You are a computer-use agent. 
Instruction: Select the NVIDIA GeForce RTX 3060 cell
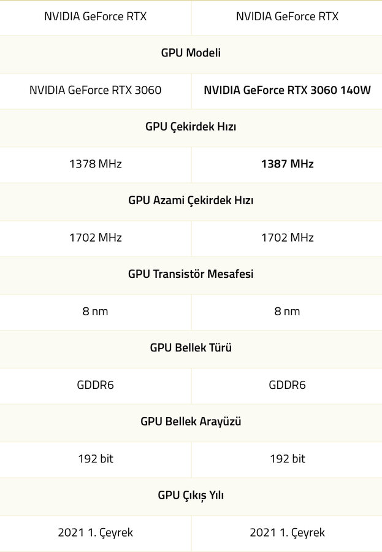pyautogui.click(x=96, y=90)
